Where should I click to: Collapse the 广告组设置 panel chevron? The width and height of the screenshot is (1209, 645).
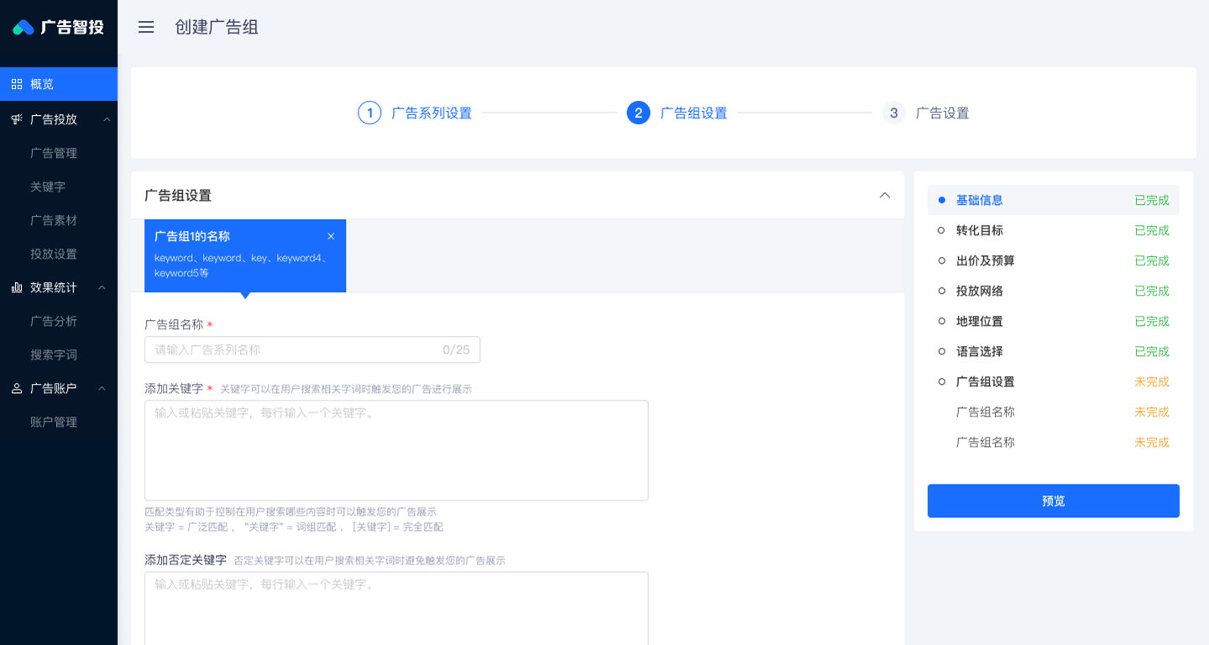click(885, 195)
